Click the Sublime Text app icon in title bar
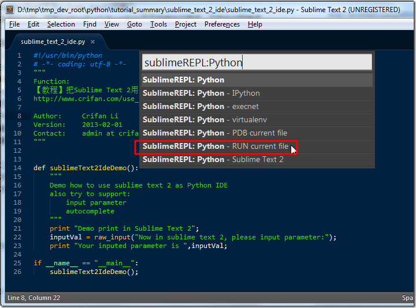This screenshot has width=416, height=308. [10, 10]
